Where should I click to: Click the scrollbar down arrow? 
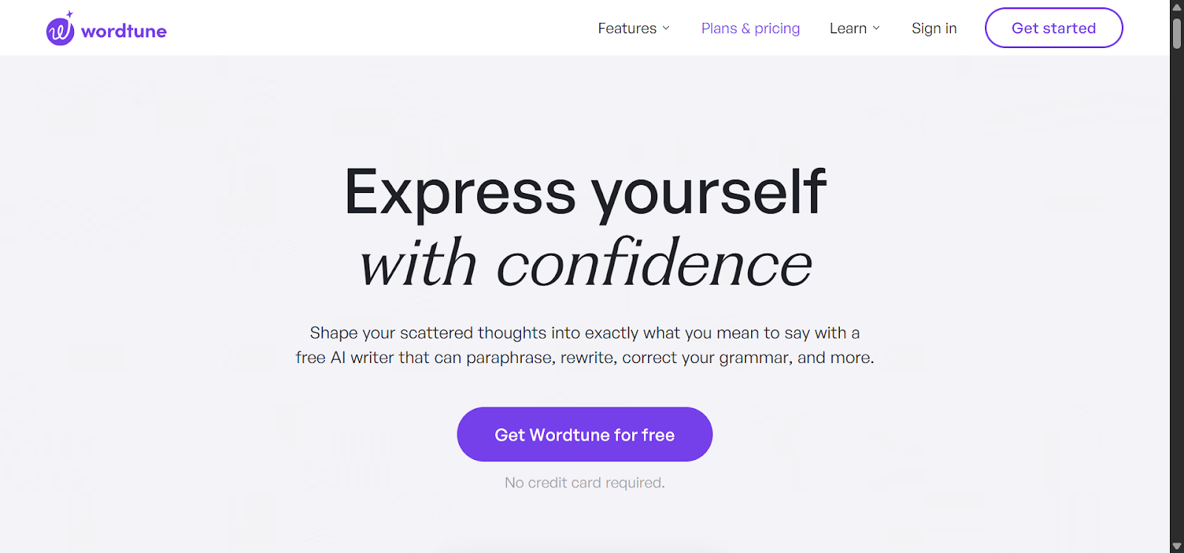pos(1175,546)
